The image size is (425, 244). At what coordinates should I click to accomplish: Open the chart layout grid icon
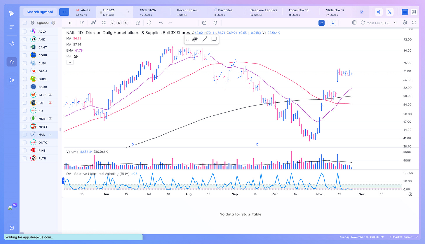(x=354, y=22)
